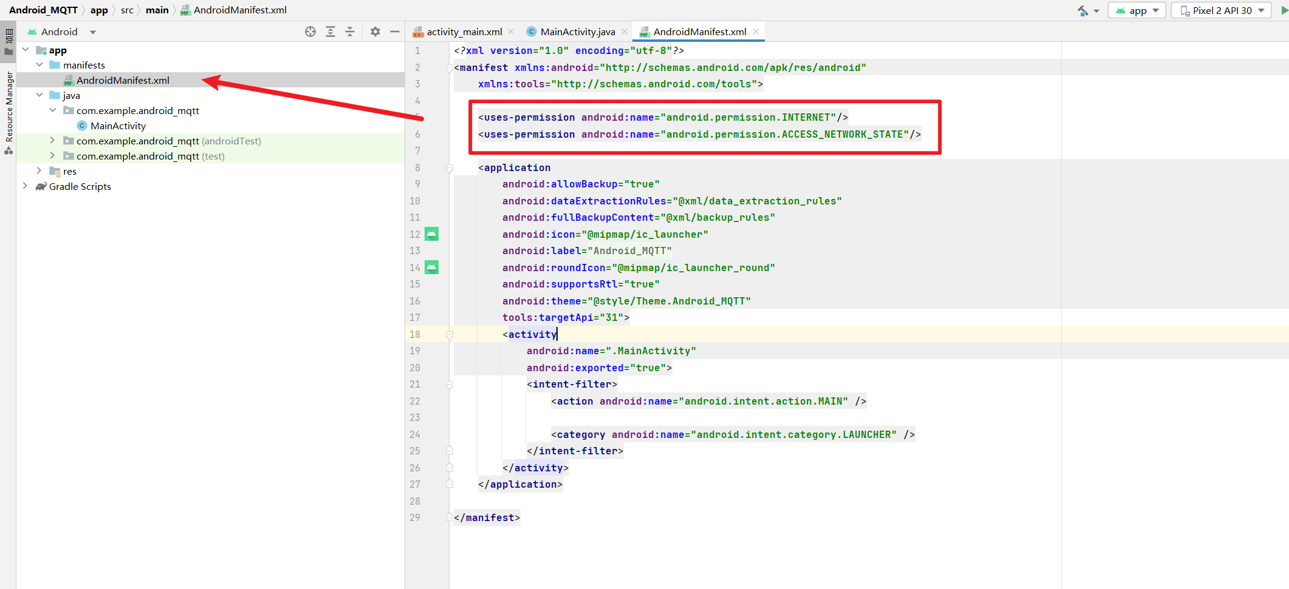Click the Android launcher gutter icon on line 12
The height and width of the screenshot is (589, 1289).
(431, 234)
